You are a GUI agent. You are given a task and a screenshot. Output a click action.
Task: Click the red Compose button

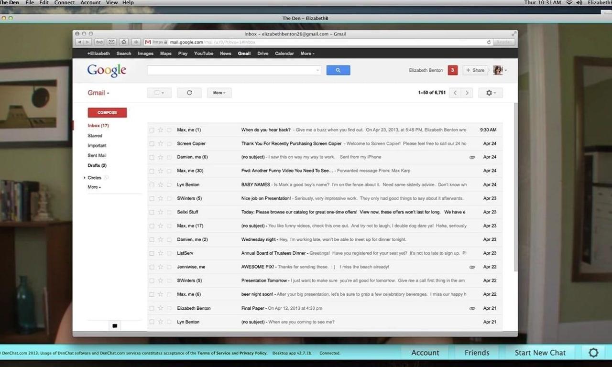click(x=107, y=113)
